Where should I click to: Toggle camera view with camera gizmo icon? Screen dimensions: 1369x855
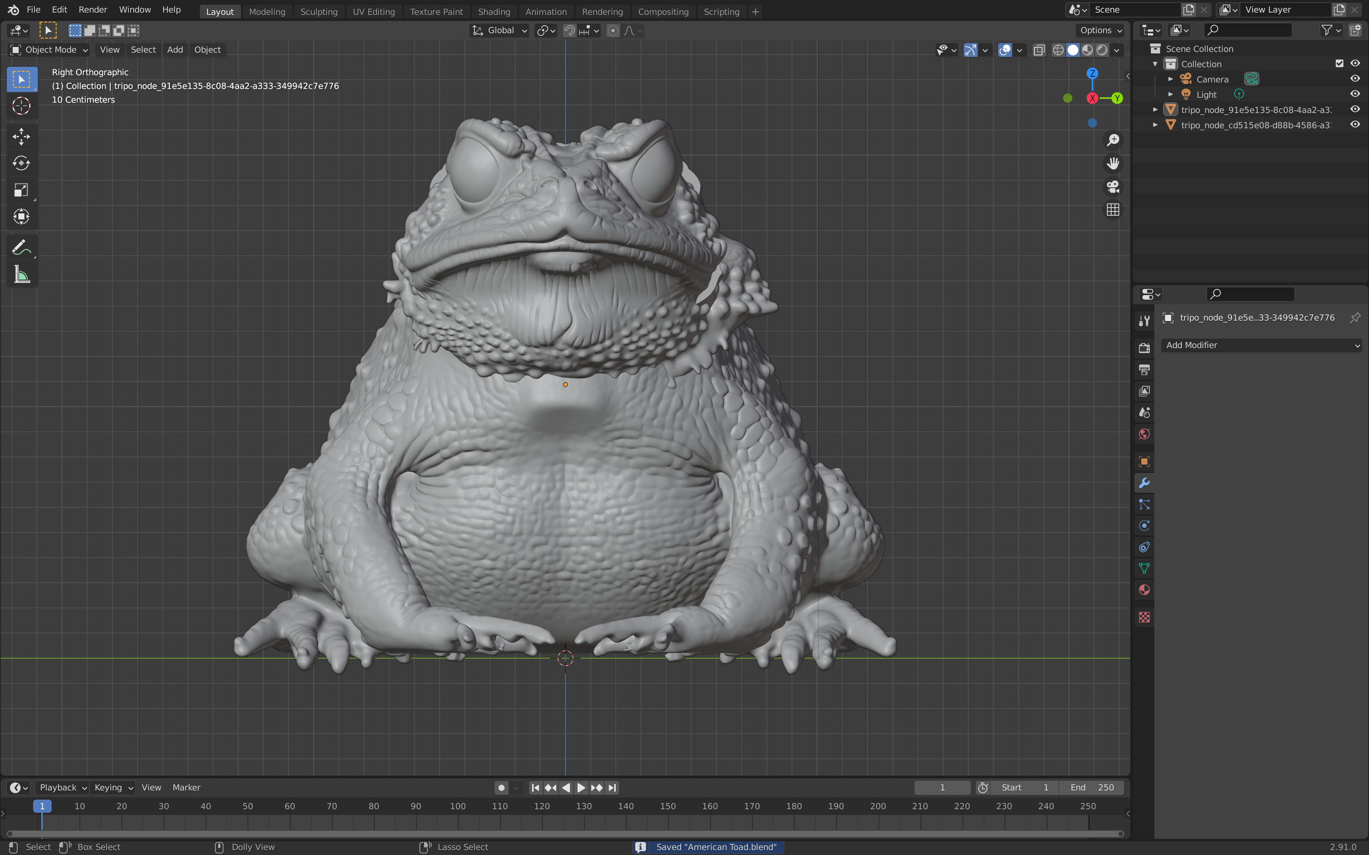point(1113,187)
